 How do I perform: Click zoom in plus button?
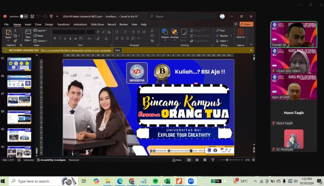click(242, 160)
